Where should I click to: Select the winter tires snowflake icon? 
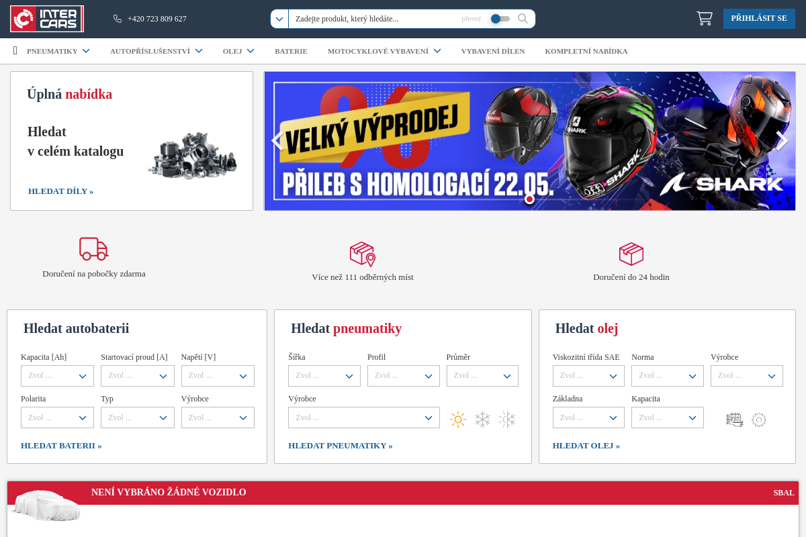[482, 419]
